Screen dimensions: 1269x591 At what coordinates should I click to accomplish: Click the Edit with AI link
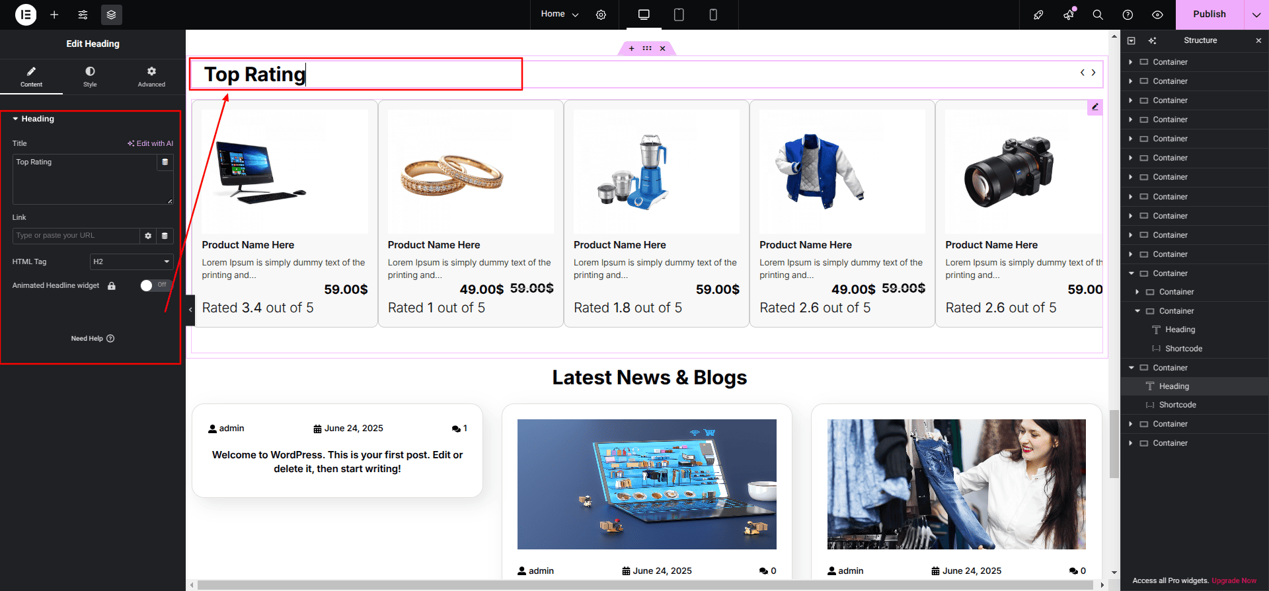pyautogui.click(x=151, y=143)
